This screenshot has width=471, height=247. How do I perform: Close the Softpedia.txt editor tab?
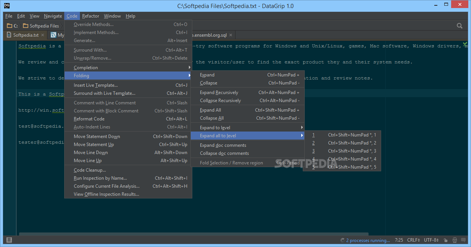click(43, 35)
